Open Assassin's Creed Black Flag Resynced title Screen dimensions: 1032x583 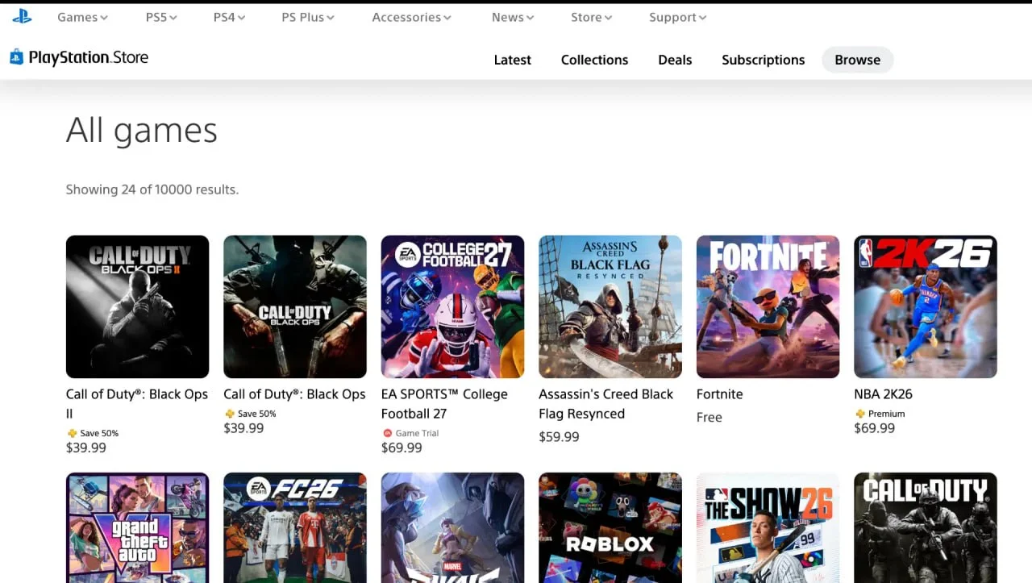pyautogui.click(x=605, y=404)
